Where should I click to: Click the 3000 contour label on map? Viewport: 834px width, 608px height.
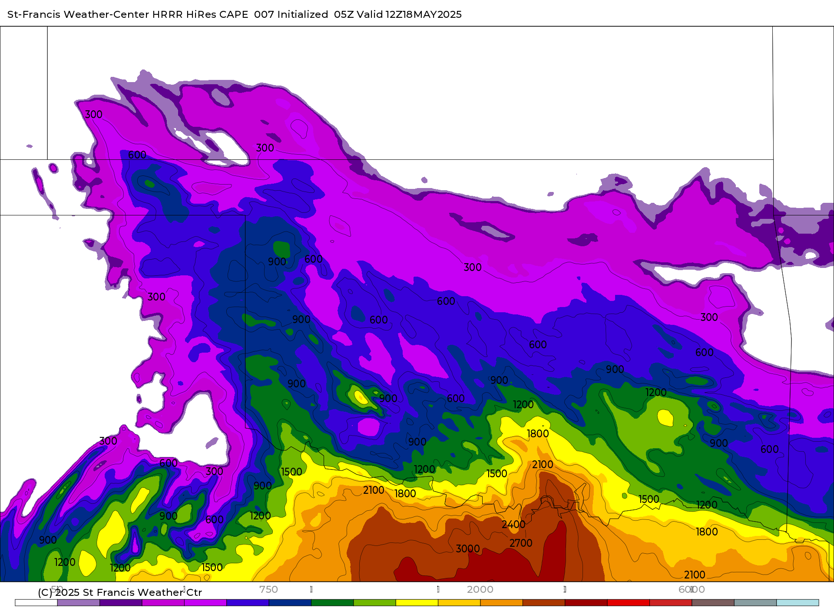(468, 549)
